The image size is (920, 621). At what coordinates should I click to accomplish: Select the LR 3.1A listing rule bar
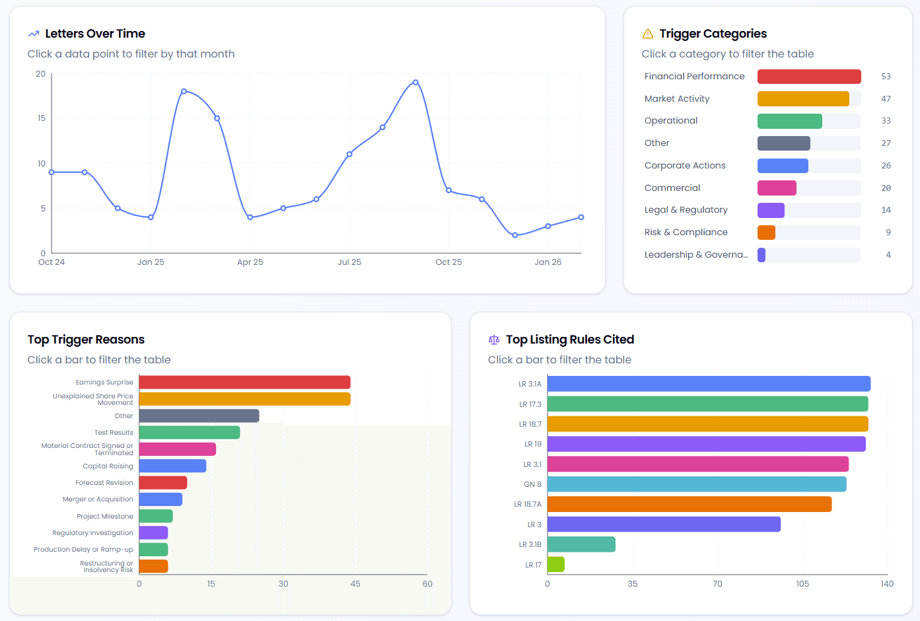pos(708,384)
